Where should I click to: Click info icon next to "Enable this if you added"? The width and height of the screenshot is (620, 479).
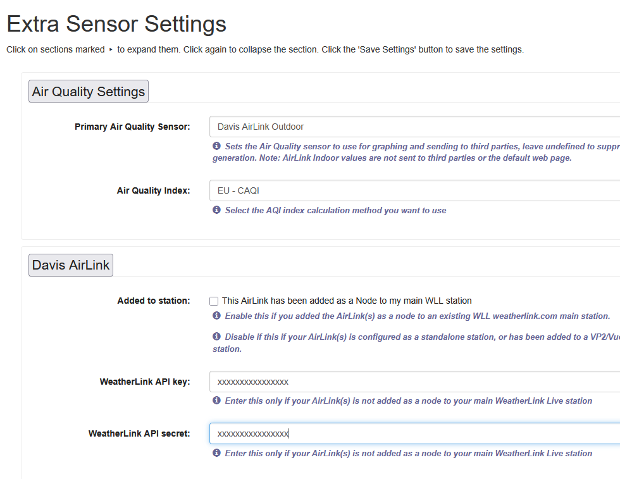pos(216,316)
